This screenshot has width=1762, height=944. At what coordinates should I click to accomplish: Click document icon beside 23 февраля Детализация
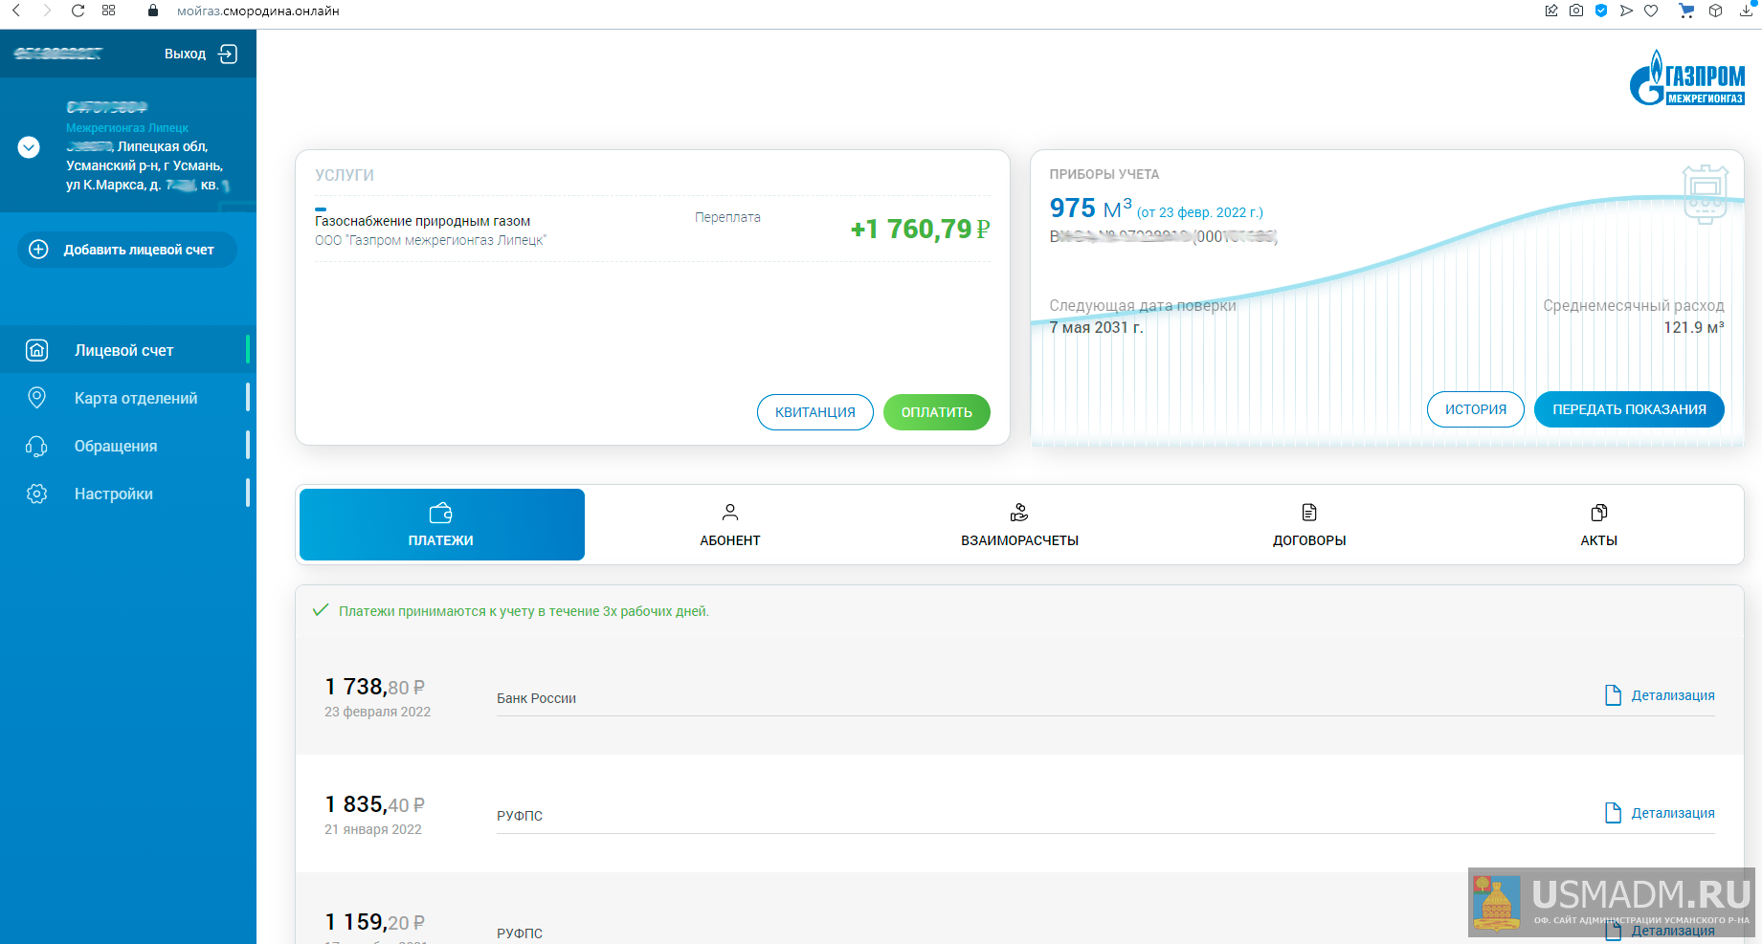tap(1613, 695)
